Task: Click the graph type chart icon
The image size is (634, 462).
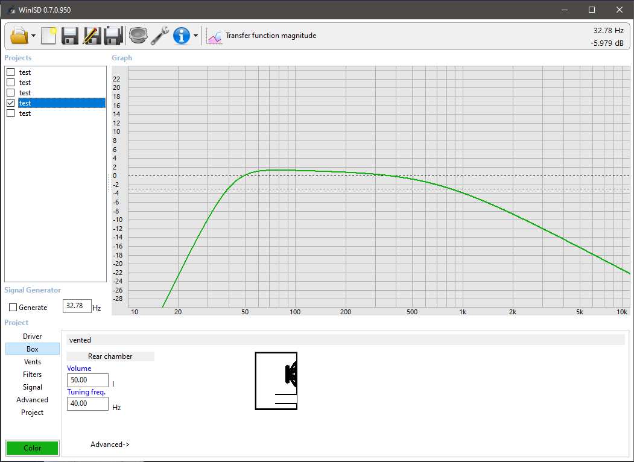Action: (214, 36)
